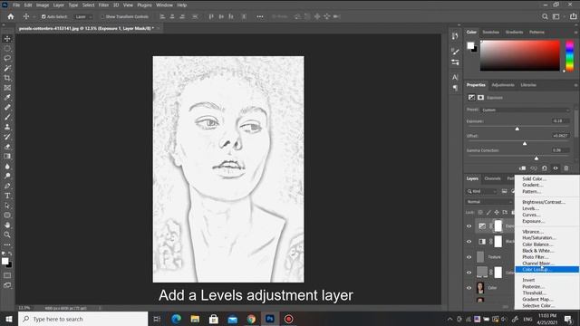This screenshot has width=580, height=326.
Task: Select the Lasso tool
Action: coord(7,58)
